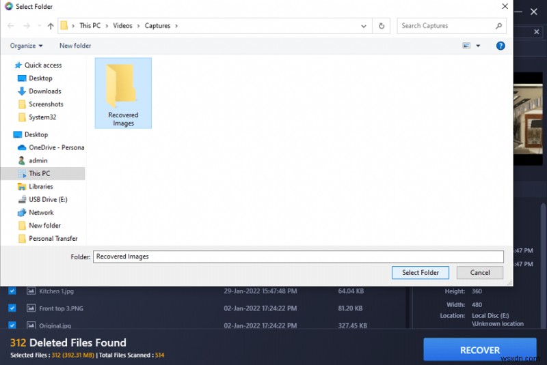
Task: Go forward using the forward arrow
Action: coord(27,26)
